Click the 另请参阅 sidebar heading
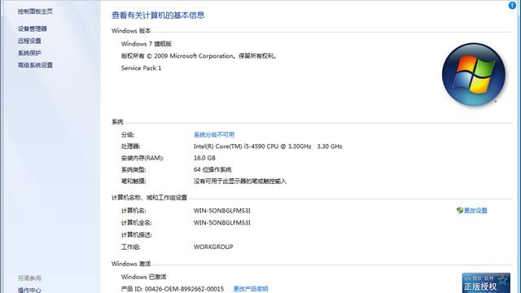 pos(29,278)
